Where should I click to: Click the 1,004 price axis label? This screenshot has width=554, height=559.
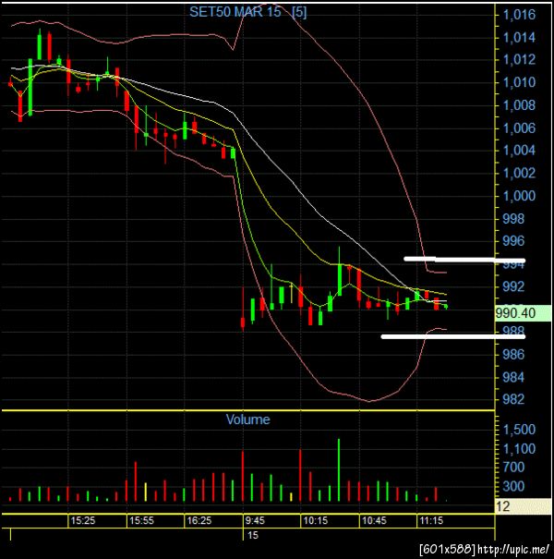tap(519, 151)
